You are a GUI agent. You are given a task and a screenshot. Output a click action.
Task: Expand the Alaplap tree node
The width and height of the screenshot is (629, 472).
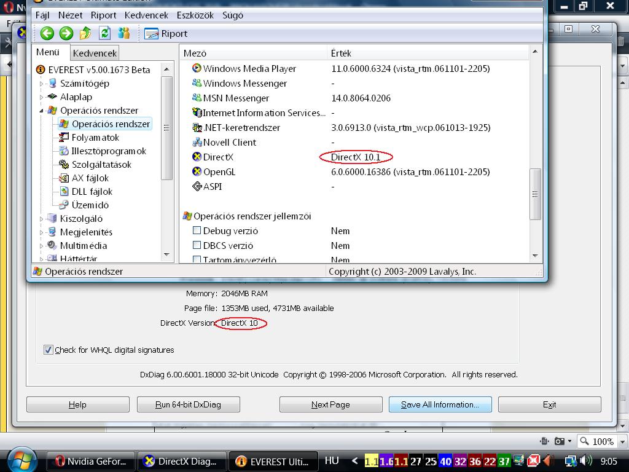[41, 97]
